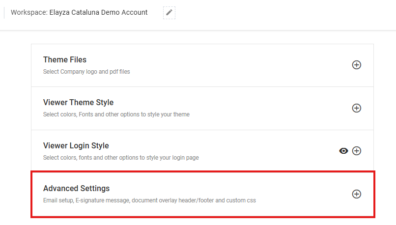Open the Advanced Settings heading

pos(76,188)
